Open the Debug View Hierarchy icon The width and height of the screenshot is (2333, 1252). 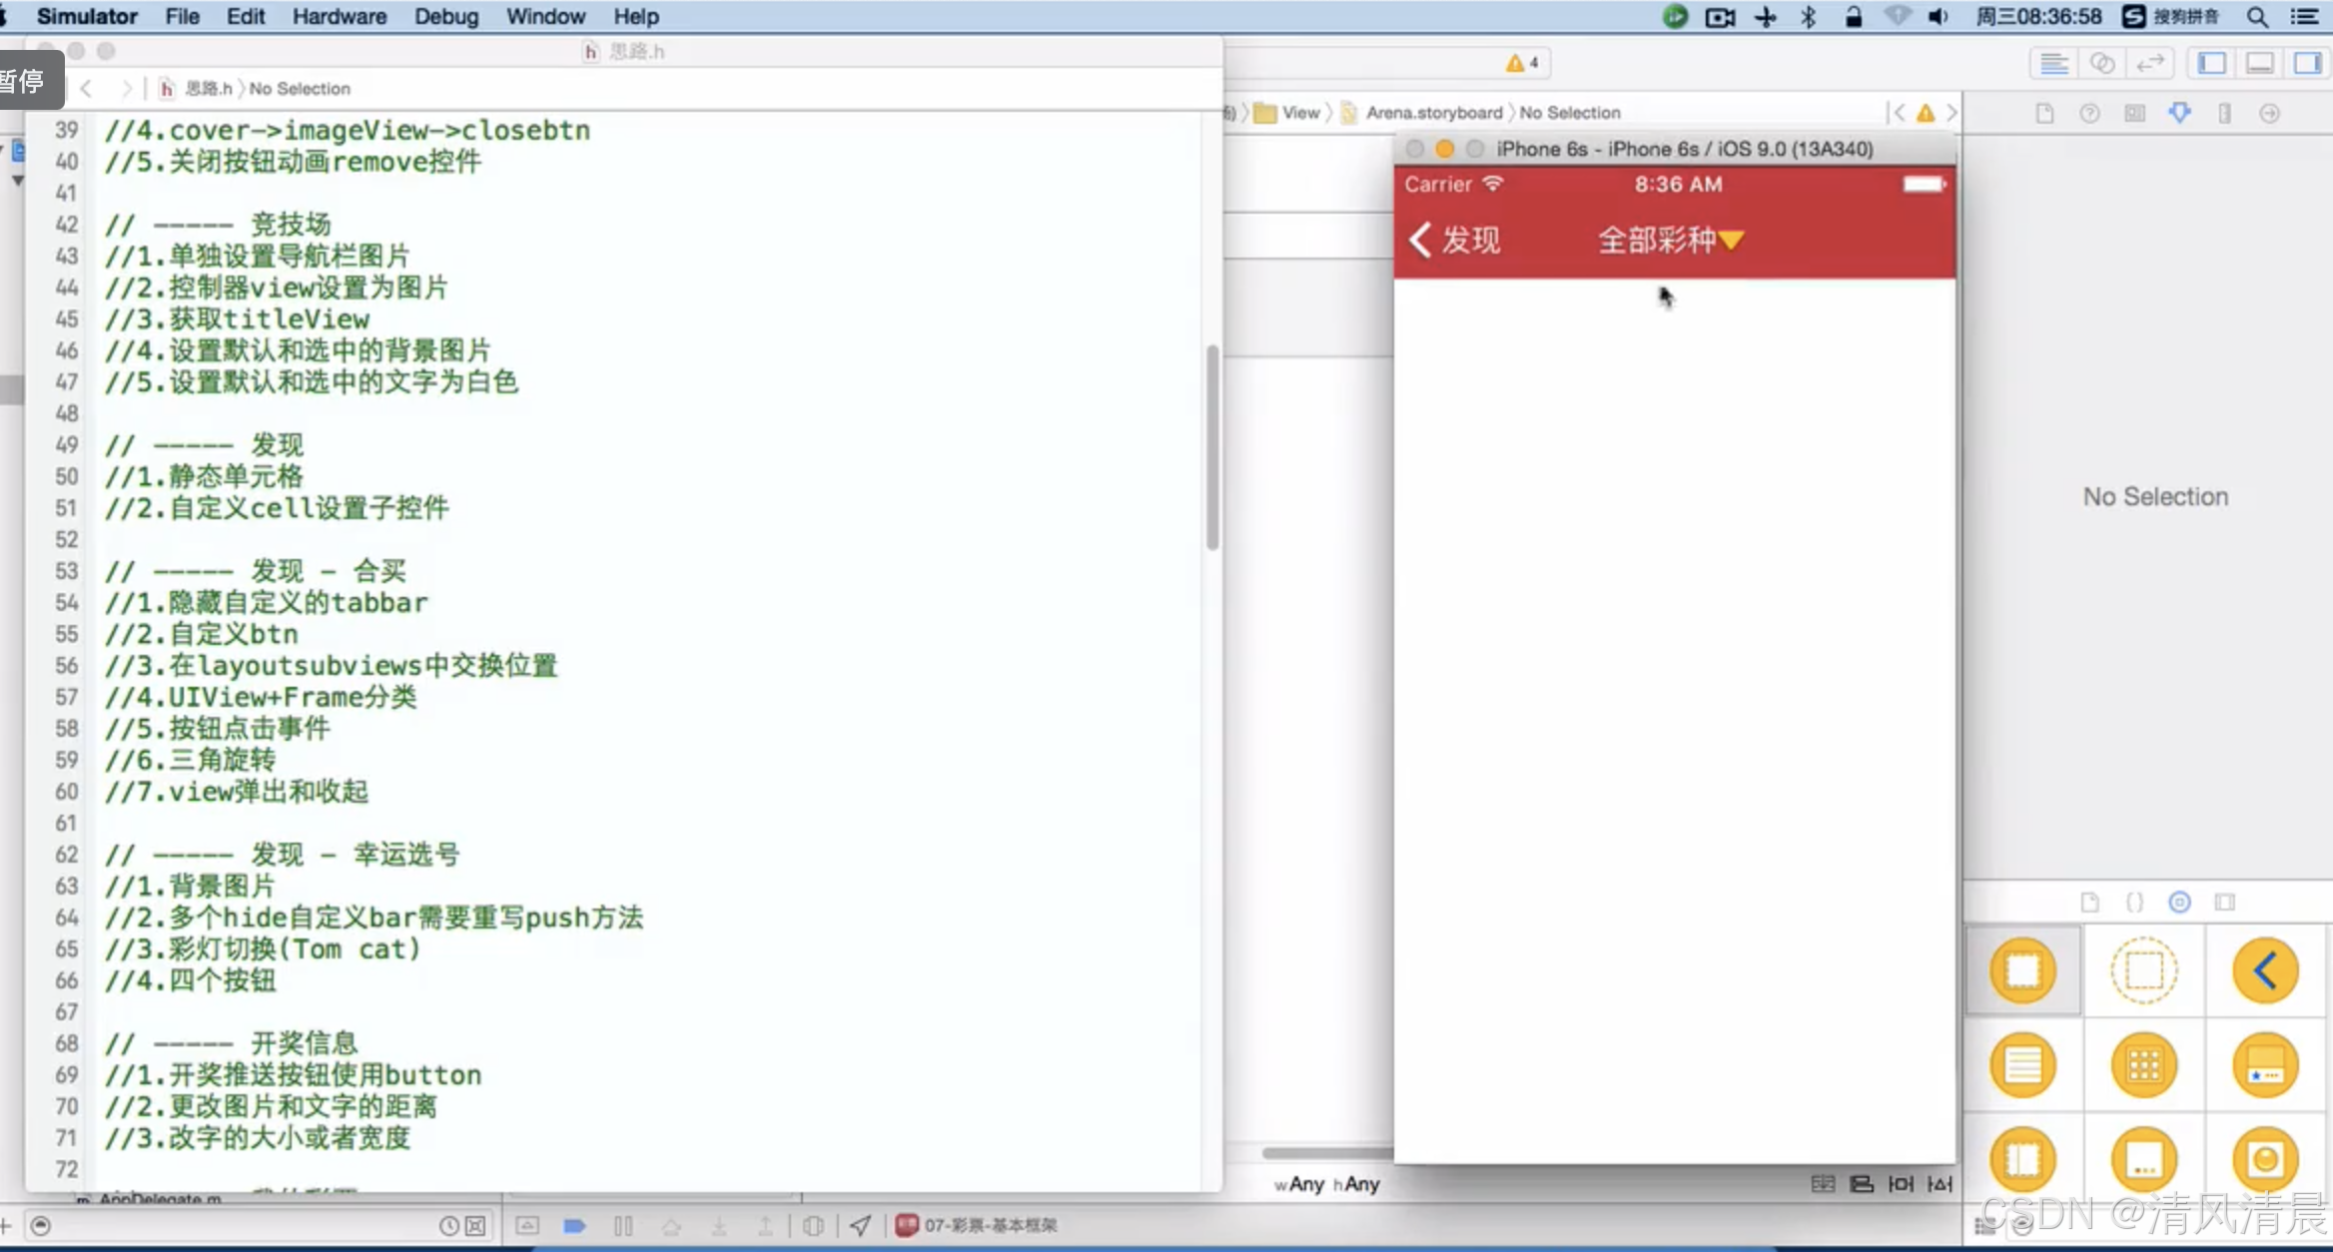[x=814, y=1226]
